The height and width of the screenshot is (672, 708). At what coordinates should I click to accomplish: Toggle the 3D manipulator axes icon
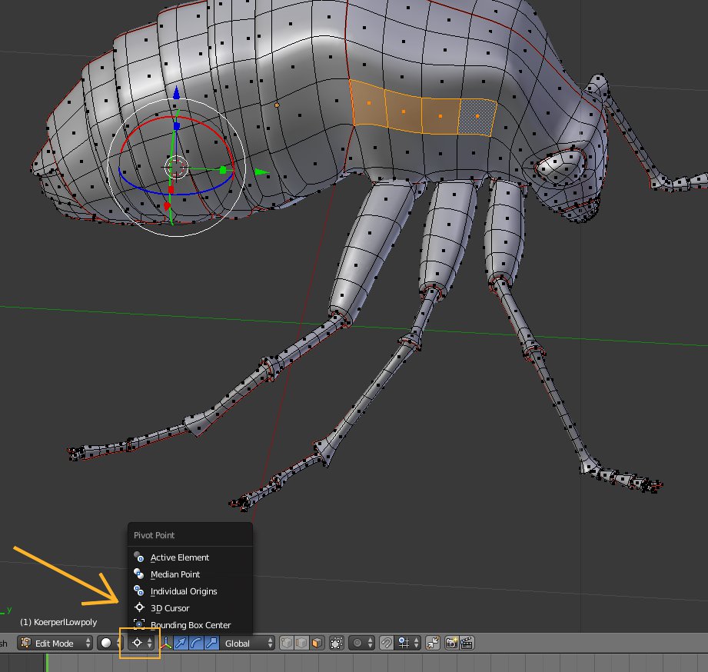pos(167,643)
